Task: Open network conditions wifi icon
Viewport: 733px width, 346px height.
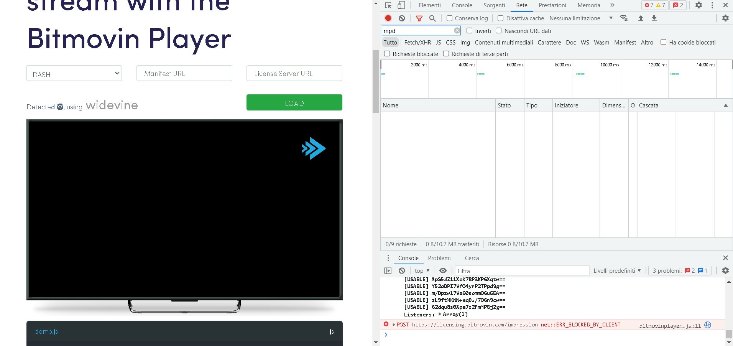Action: (x=624, y=18)
